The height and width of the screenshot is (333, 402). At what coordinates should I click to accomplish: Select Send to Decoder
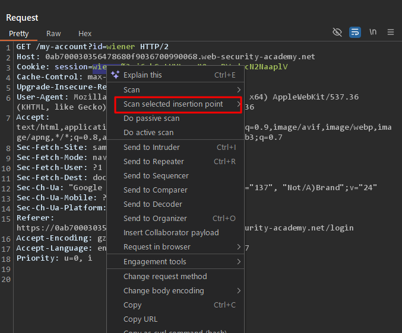tap(175, 204)
